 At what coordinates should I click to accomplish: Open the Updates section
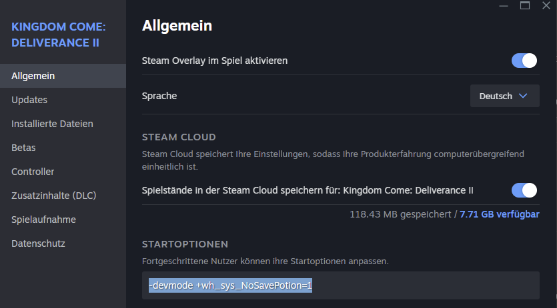(x=29, y=100)
